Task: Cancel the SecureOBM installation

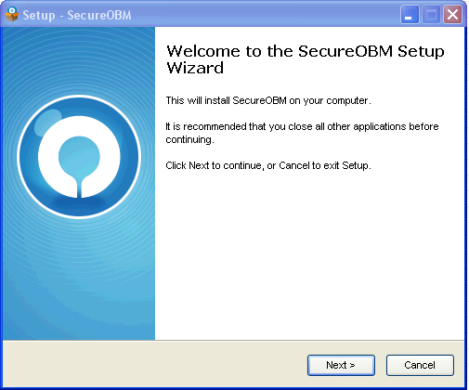Action: pyautogui.click(x=420, y=365)
